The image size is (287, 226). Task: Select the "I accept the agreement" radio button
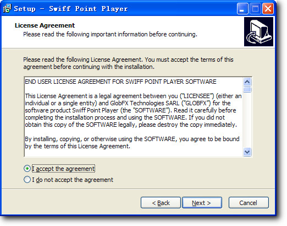[x=27, y=168]
